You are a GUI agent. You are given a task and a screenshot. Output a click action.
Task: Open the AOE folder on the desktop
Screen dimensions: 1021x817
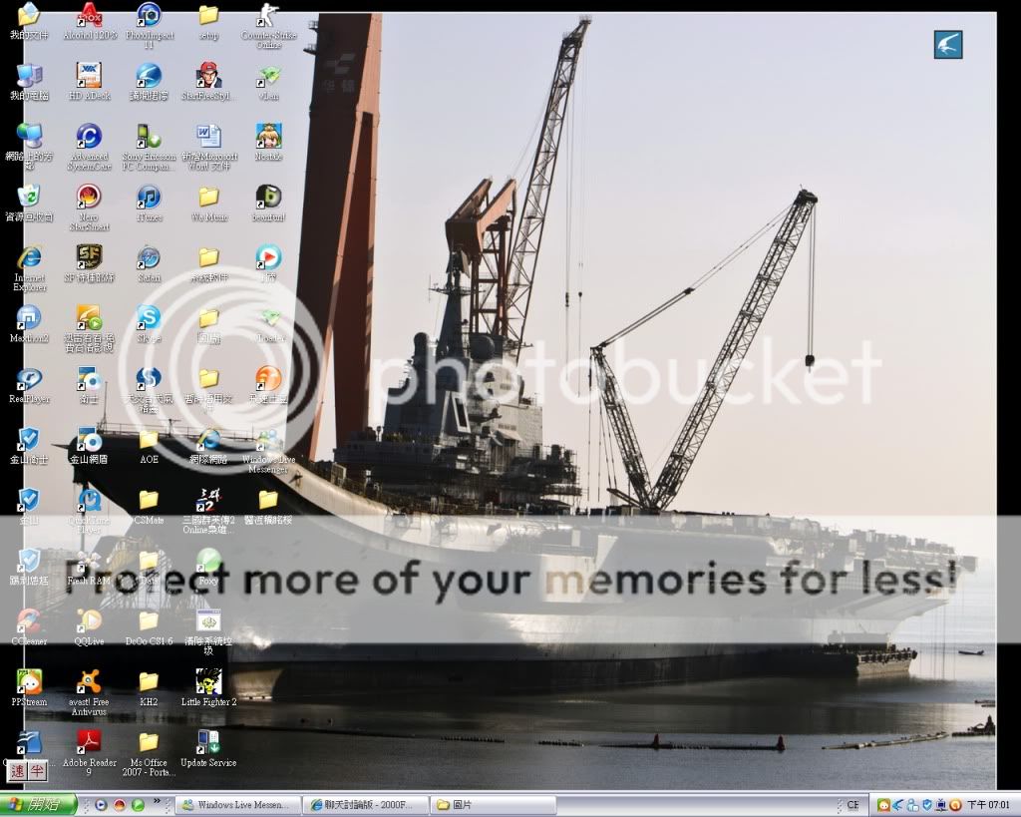149,441
